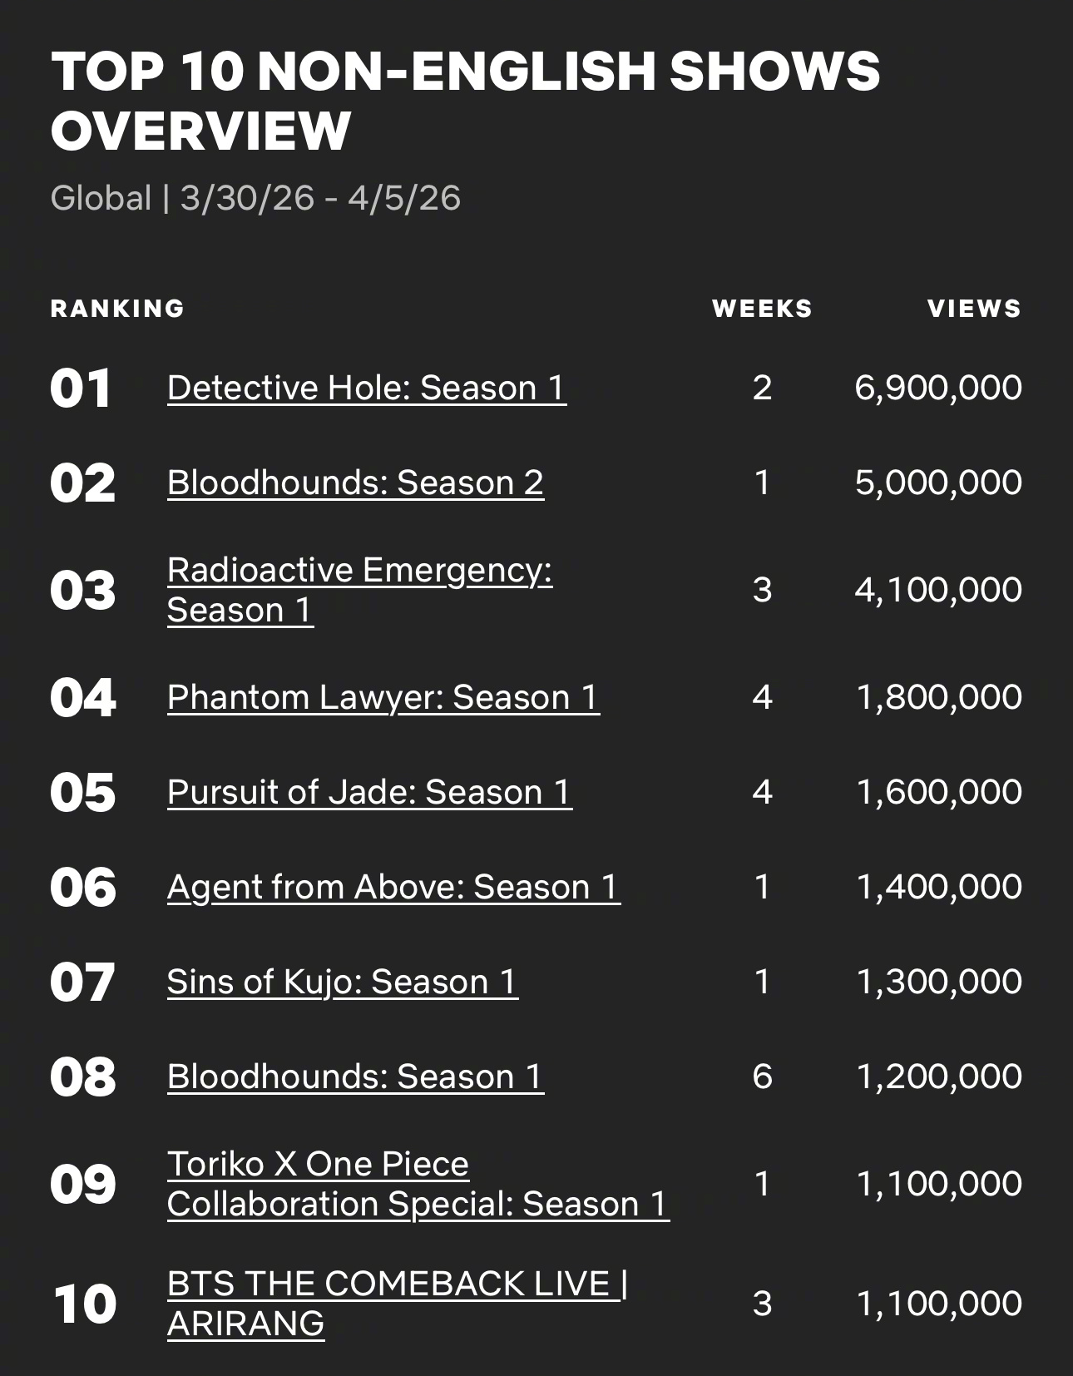Screen dimensions: 1073x1376
Task: Click the WEEKS column header
Action: (762, 309)
